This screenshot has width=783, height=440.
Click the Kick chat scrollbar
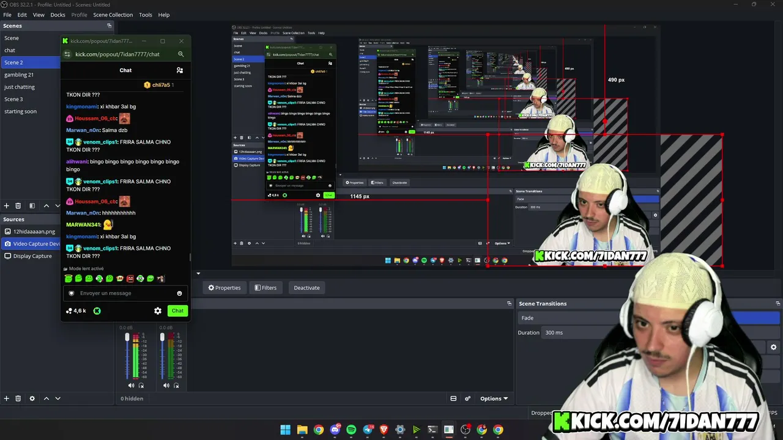tap(190, 257)
